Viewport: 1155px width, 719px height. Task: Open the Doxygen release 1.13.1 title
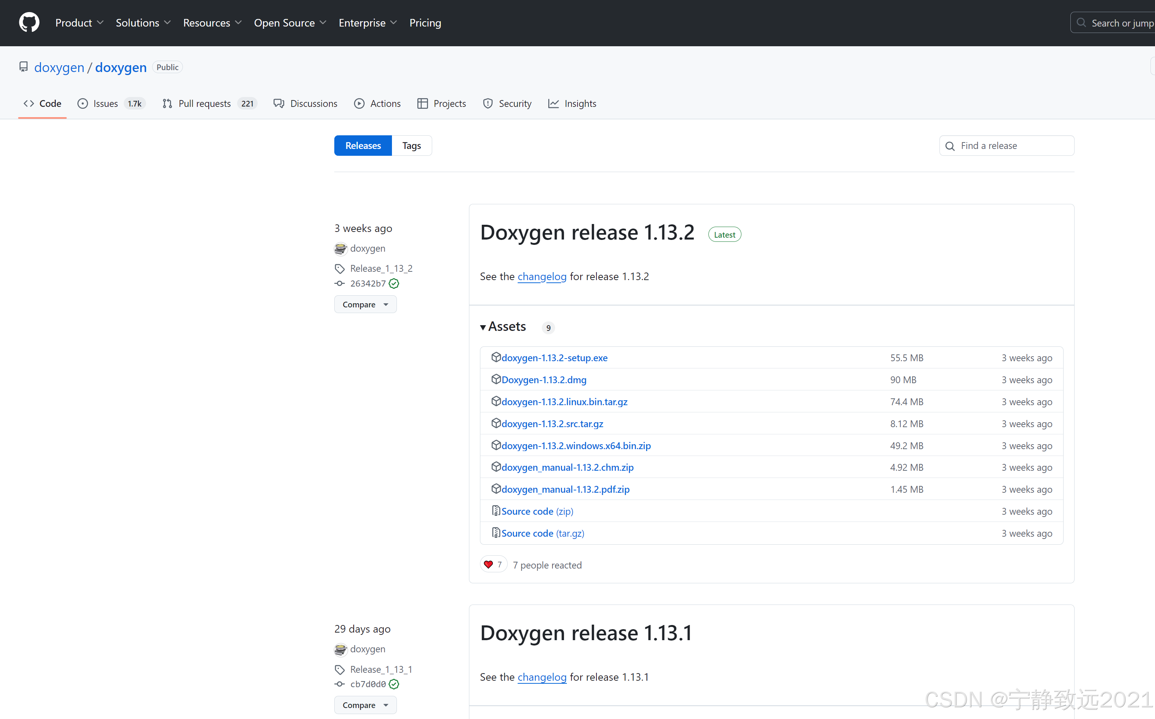[x=586, y=633]
